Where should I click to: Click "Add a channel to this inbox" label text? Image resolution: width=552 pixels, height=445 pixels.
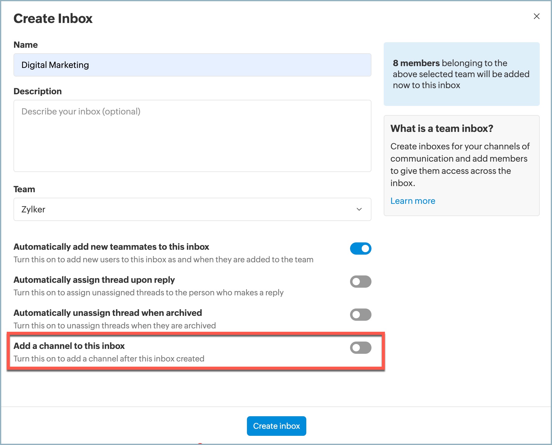69,346
